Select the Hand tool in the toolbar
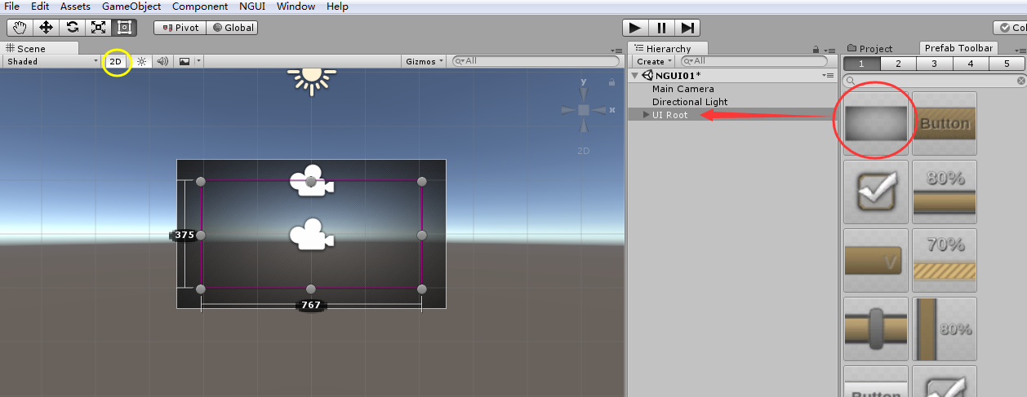The width and height of the screenshot is (1027, 397). (20, 27)
